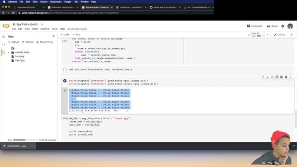The image size is (297, 167).
Task: Open the code snippets sidebar icon
Action: (3, 45)
